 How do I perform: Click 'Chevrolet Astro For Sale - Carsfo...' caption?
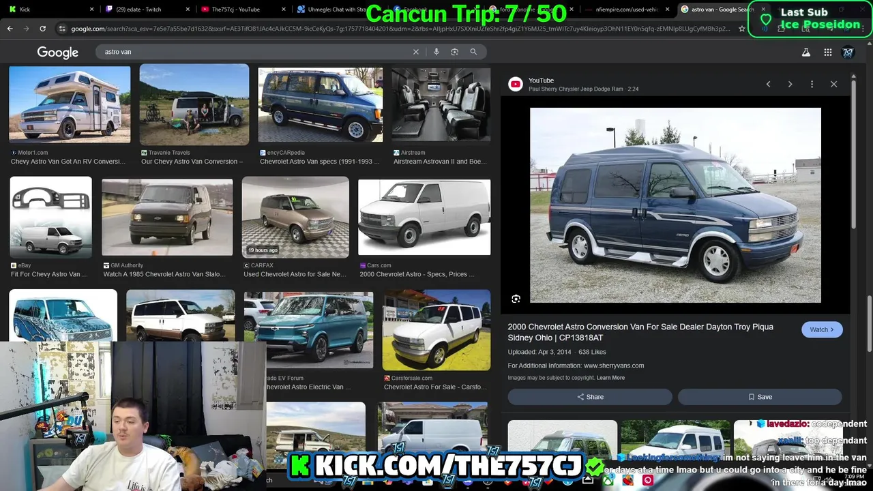click(x=434, y=387)
